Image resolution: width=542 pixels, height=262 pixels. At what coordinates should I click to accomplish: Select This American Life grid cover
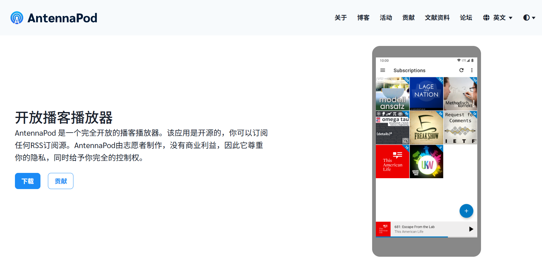[x=392, y=161]
